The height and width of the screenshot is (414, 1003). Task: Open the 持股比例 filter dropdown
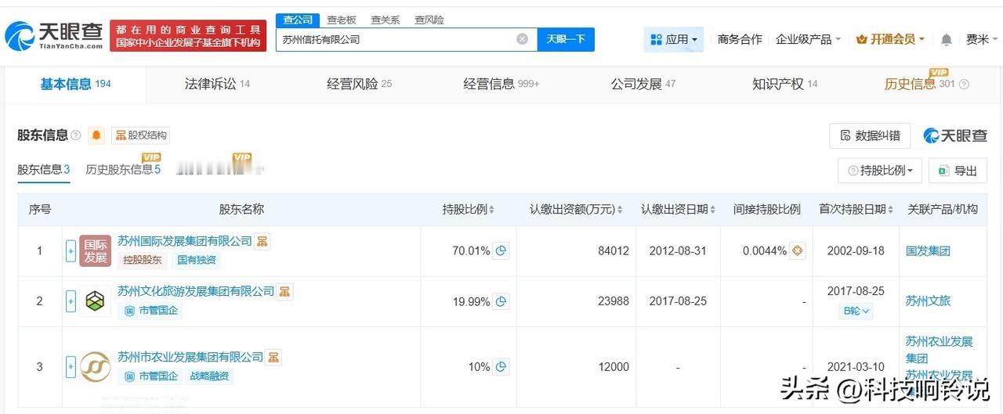pyautogui.click(x=880, y=171)
